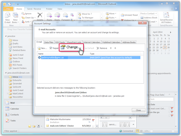Open Tasks in the navigation pane
The height and width of the screenshot is (136, 181).
click(x=13, y=121)
